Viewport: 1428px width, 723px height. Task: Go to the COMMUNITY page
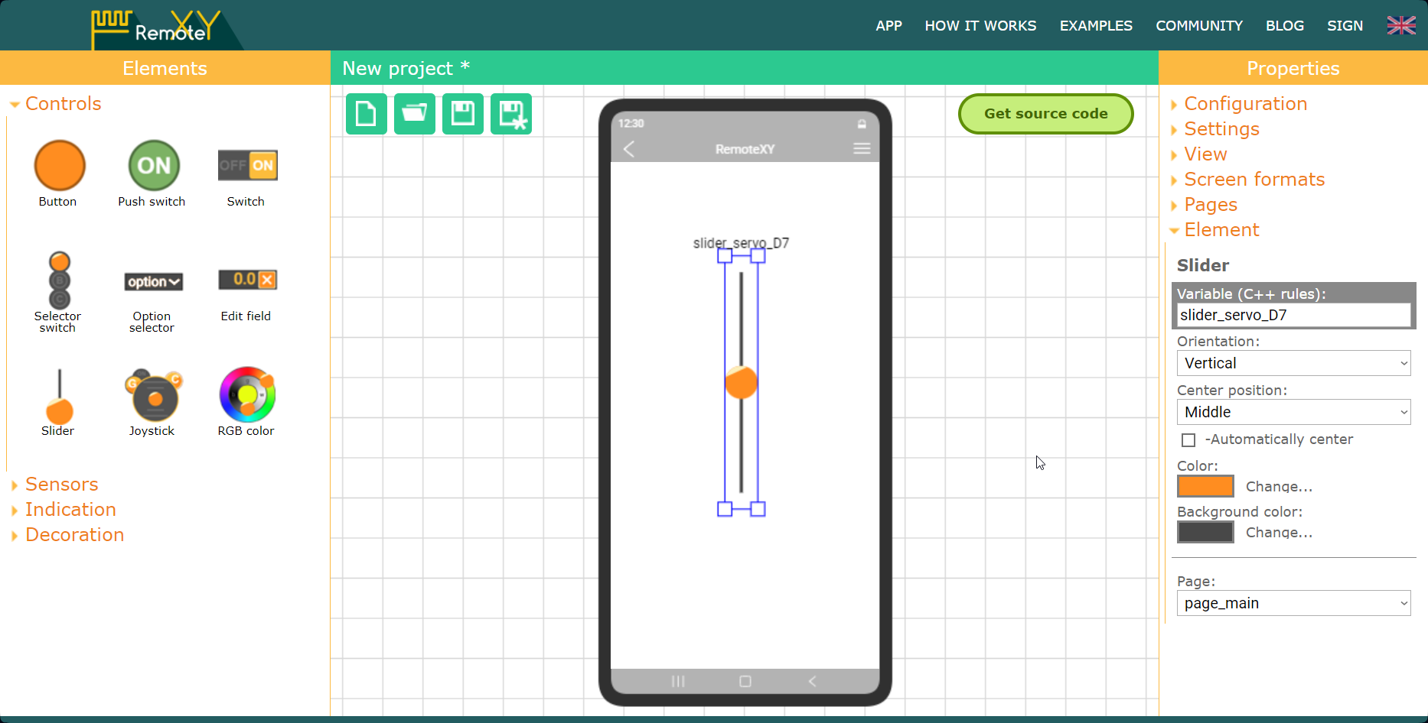[1198, 25]
